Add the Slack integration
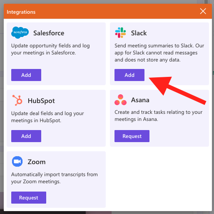This screenshot has width=214, height=214. (x=129, y=75)
